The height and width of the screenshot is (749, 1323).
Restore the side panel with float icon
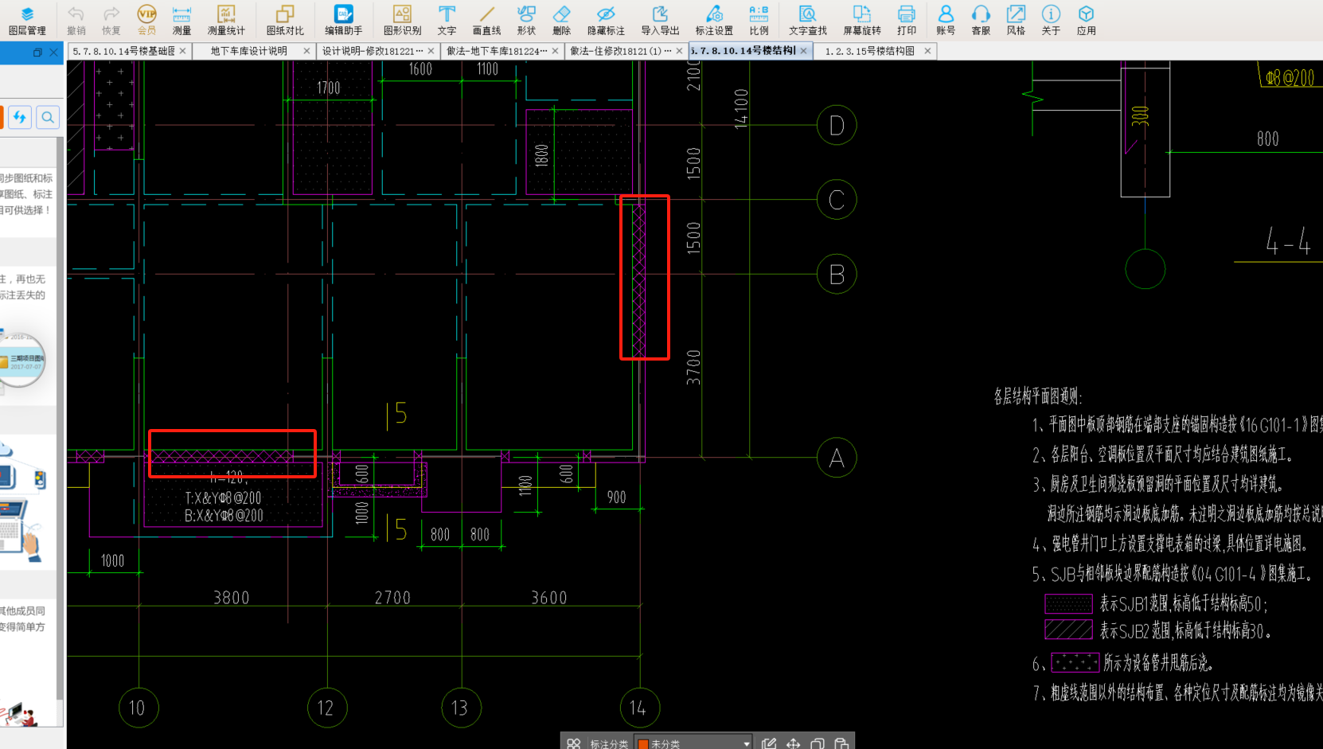(37, 53)
